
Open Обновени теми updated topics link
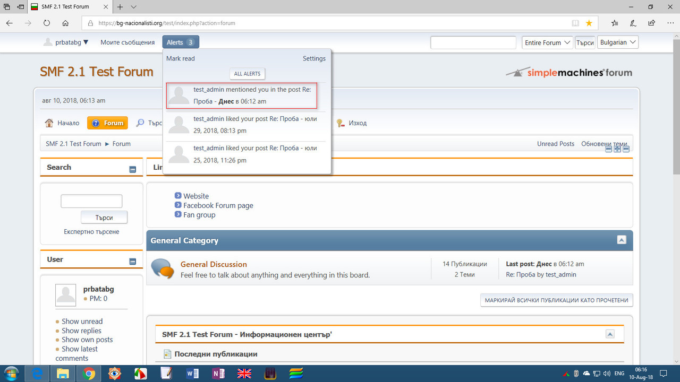coord(604,144)
